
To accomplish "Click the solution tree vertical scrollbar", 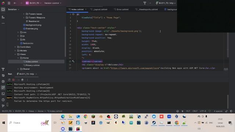I will pyautogui.click(x=65, y=41).
